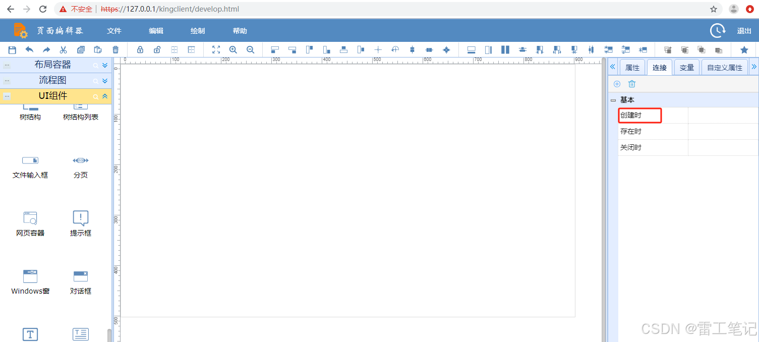The image size is (759, 342).
Task: Click the toolbar trash delete icon
Action: [115, 49]
